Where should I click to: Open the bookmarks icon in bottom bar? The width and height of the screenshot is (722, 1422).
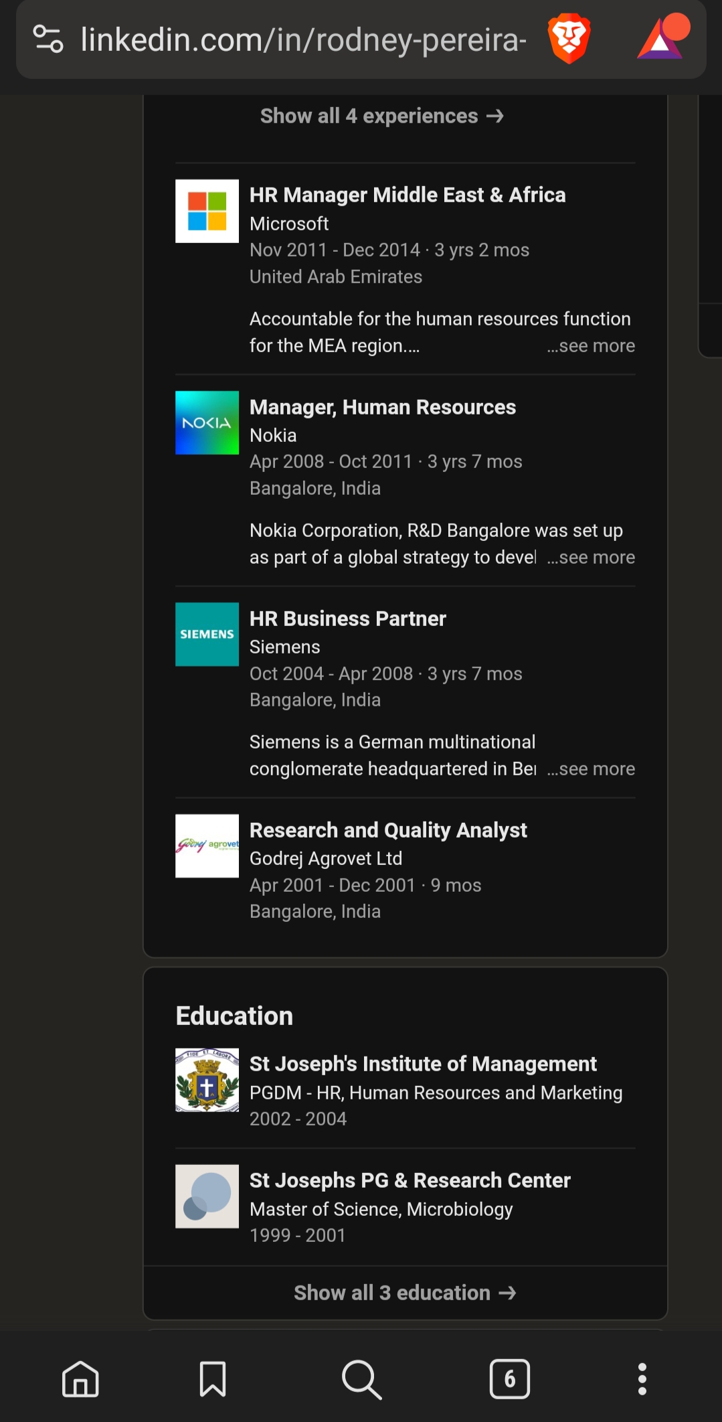point(212,1379)
